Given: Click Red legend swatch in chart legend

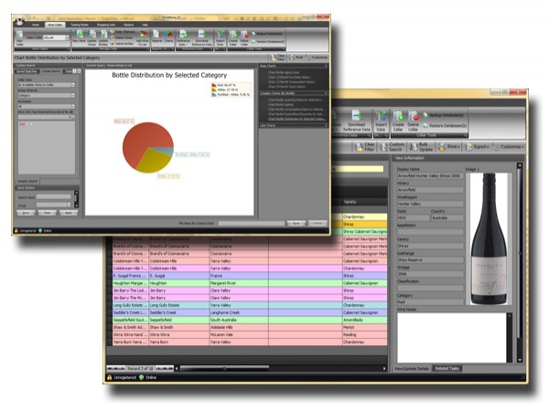Looking at the screenshot, I should (213, 85).
